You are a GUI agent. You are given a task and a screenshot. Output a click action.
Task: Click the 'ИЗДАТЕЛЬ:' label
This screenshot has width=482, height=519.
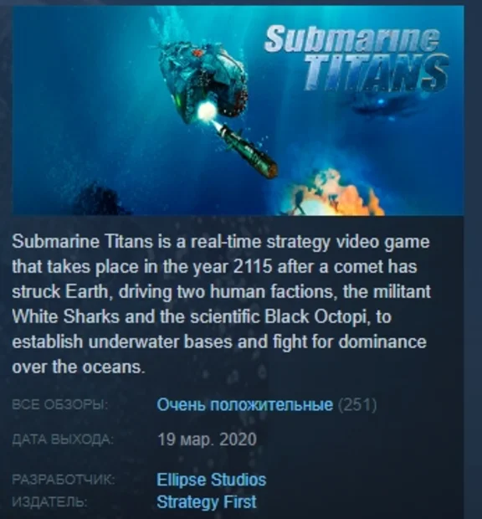coord(49,502)
